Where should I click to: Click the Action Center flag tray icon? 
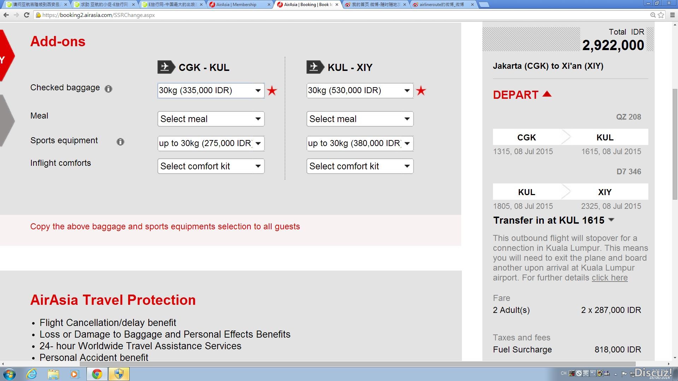[x=624, y=374]
